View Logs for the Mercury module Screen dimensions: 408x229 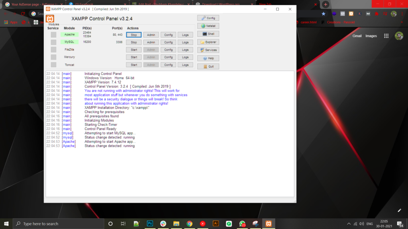pos(185,57)
